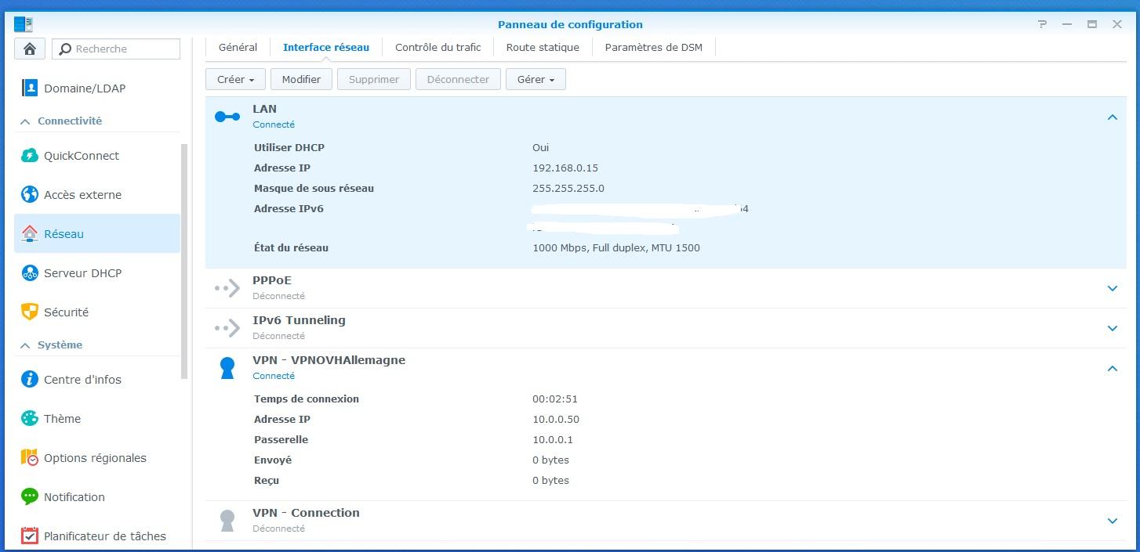Image resolution: width=1140 pixels, height=552 pixels.
Task: Switch to the Contrôle du trafic tab
Action: (437, 47)
